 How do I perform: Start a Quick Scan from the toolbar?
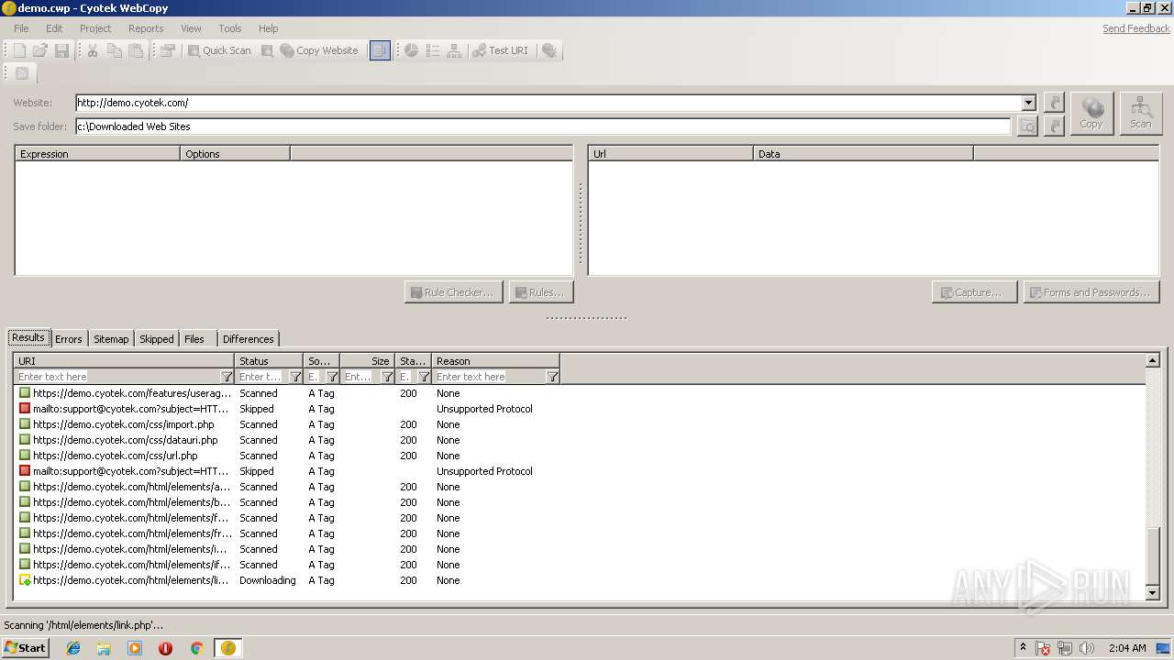click(x=219, y=51)
